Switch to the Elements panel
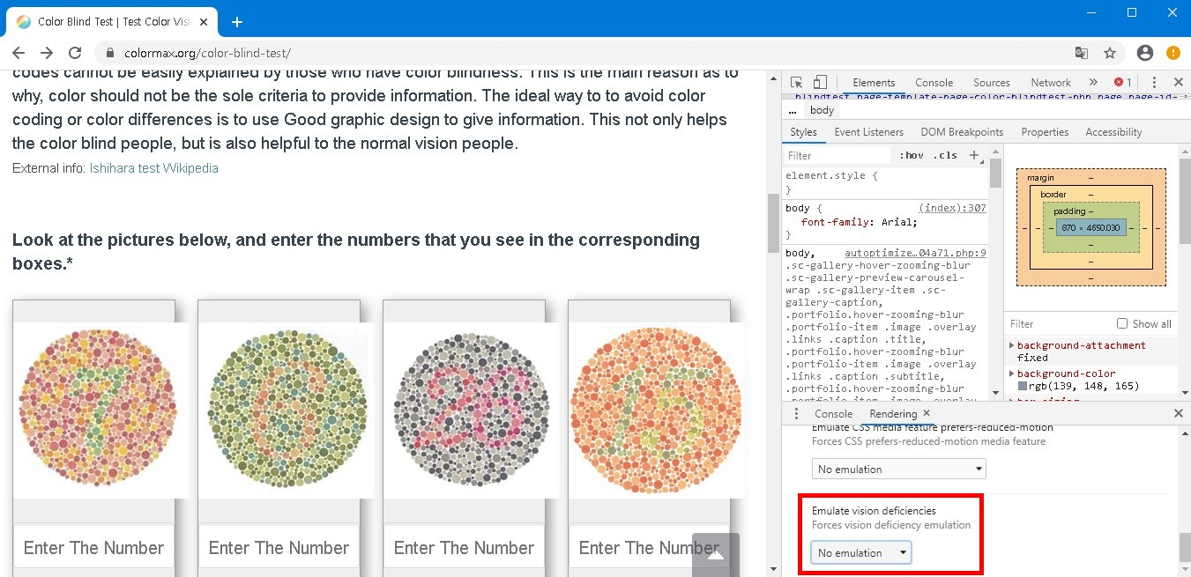The height and width of the screenshot is (577, 1191). pyautogui.click(x=874, y=82)
